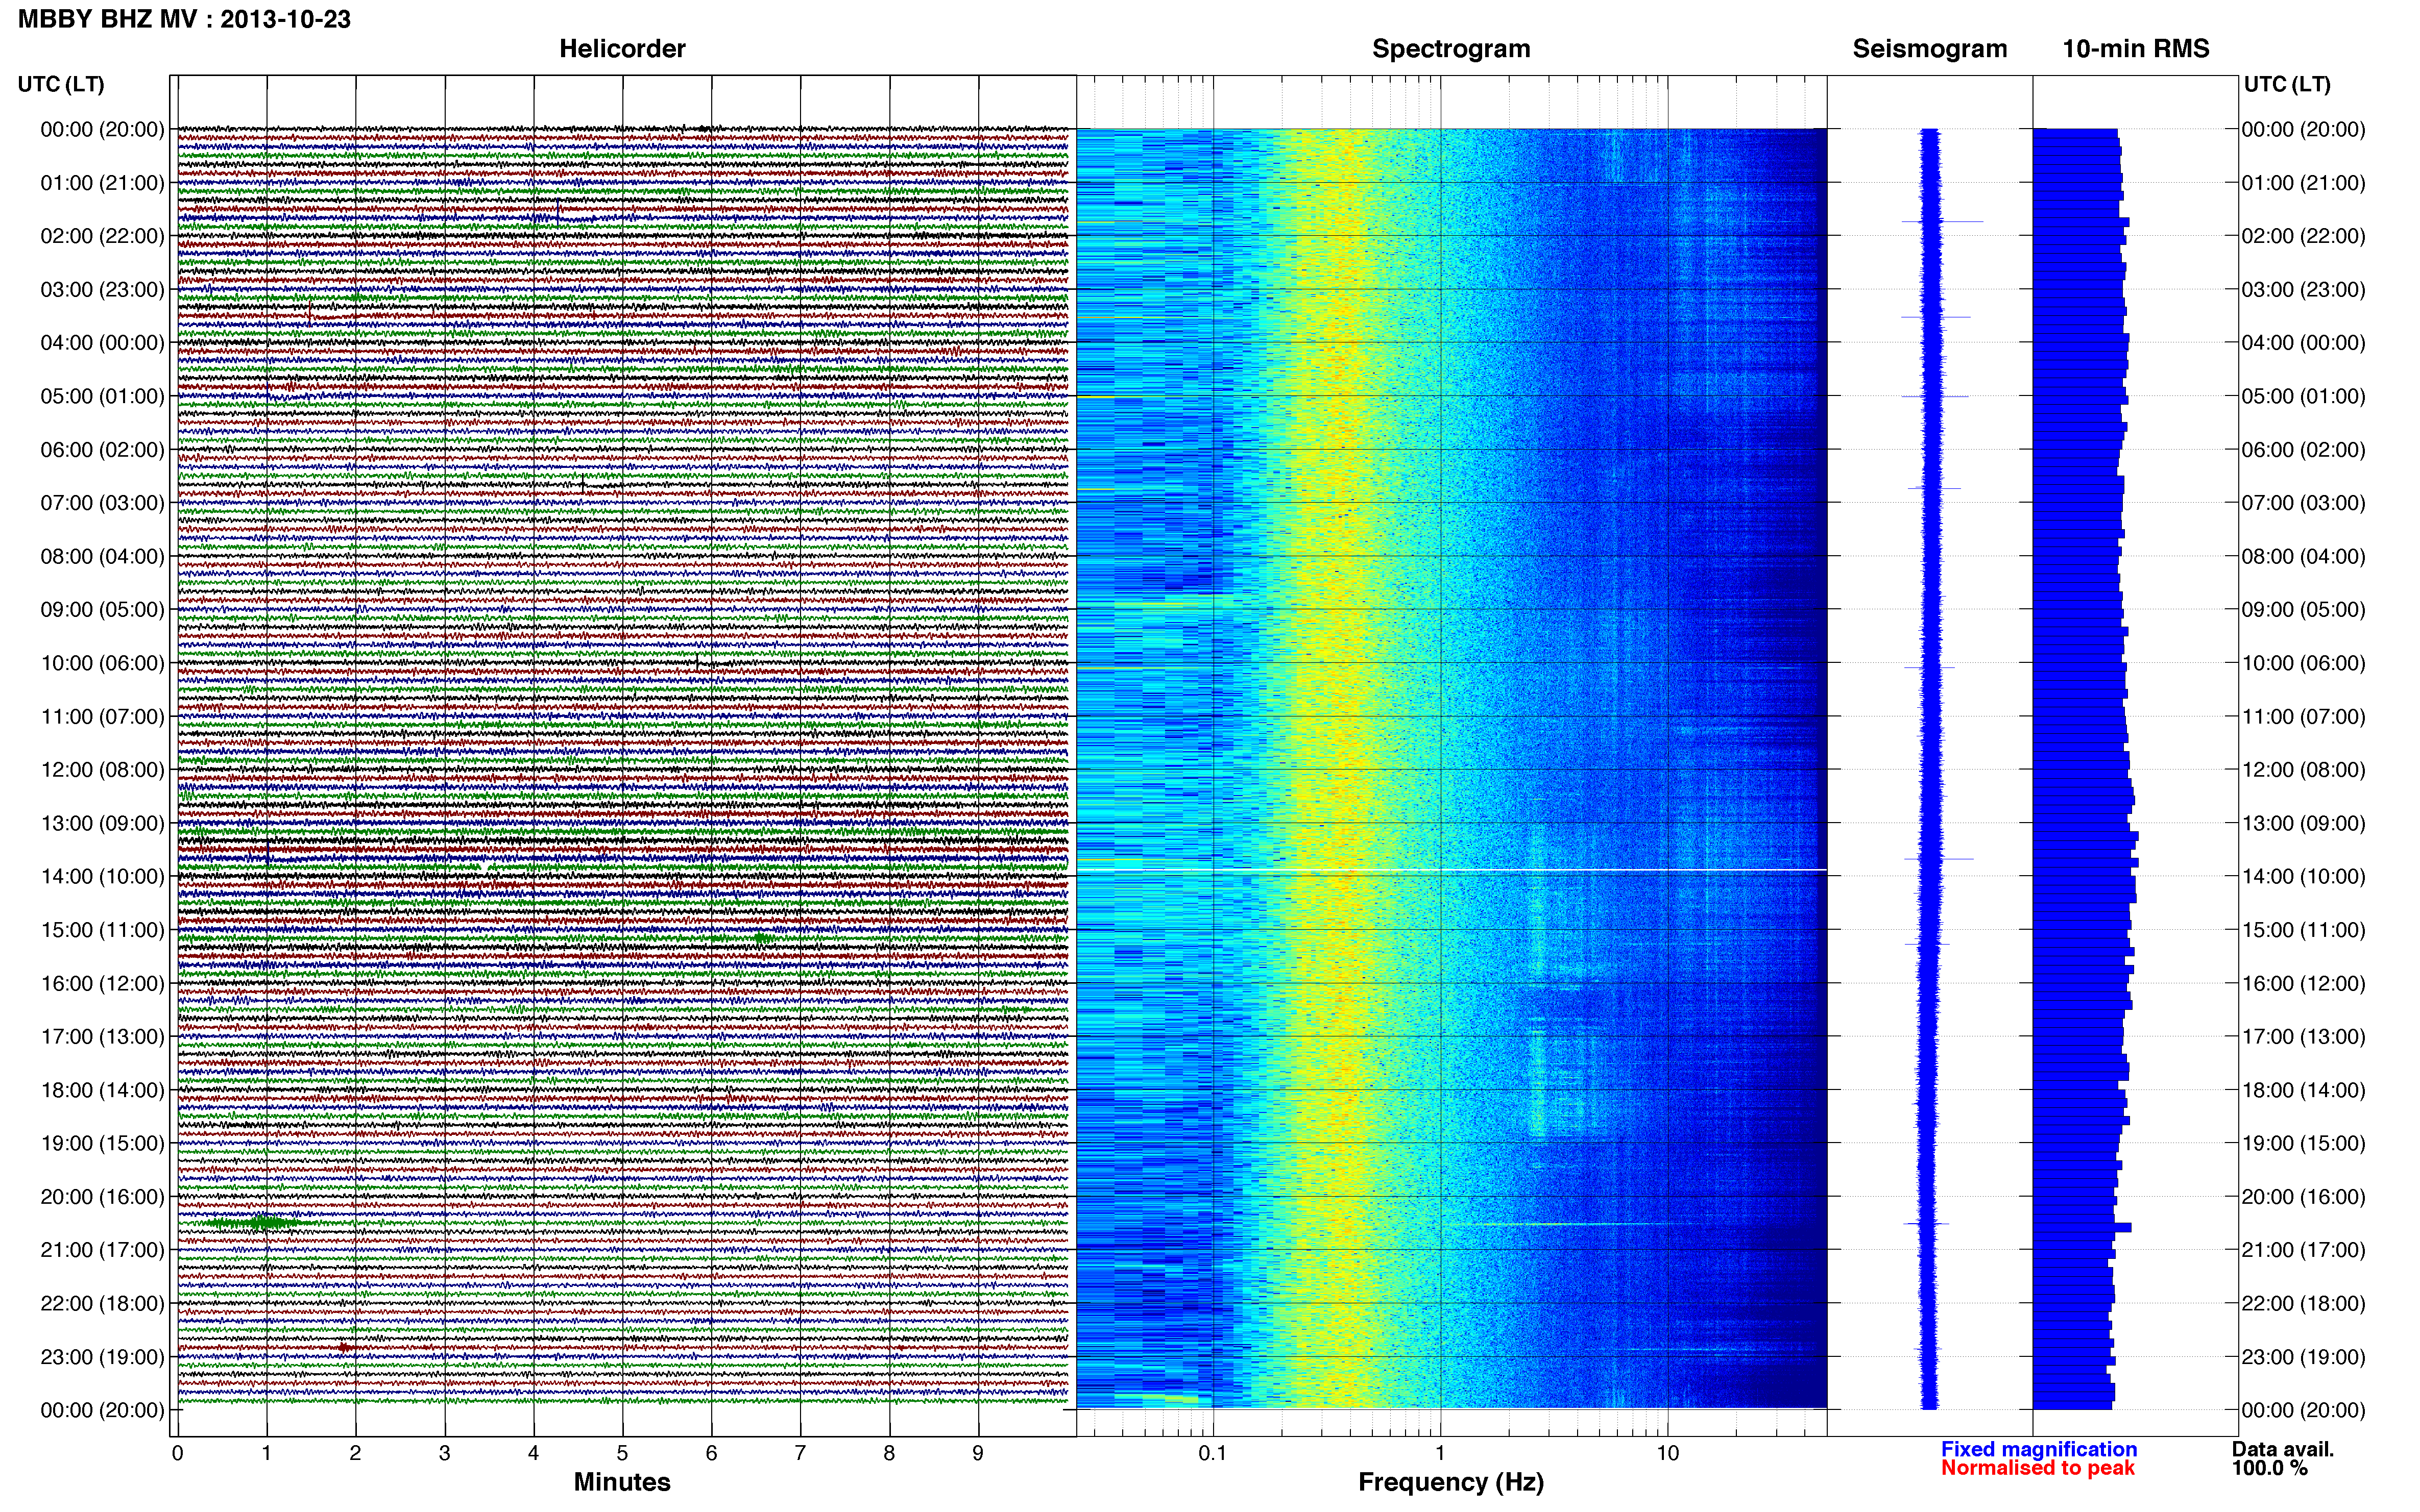Click the Data avail. label

(2283, 1449)
